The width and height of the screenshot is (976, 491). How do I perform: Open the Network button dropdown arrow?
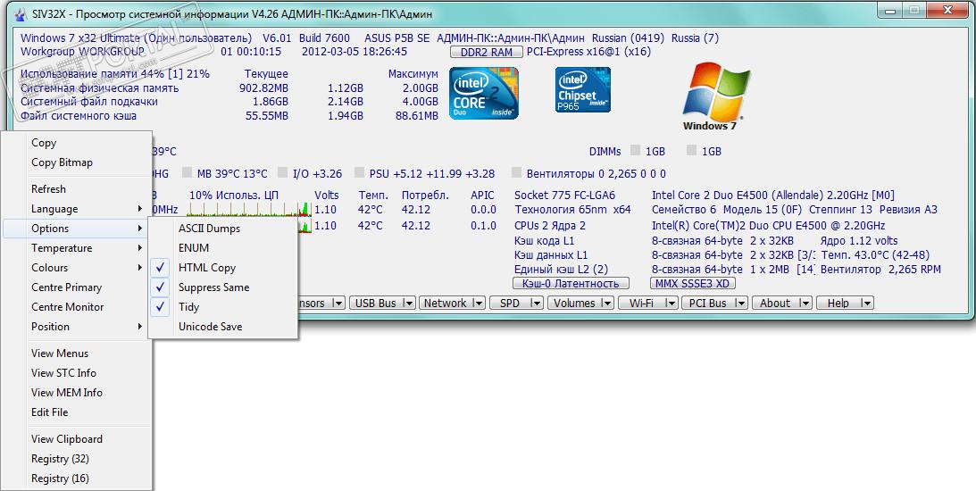[x=478, y=303]
